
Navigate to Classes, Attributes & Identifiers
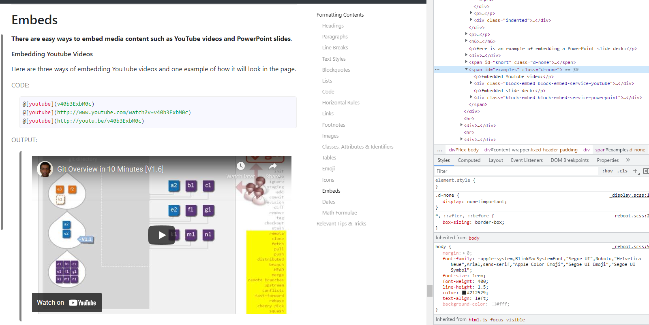pos(358,147)
